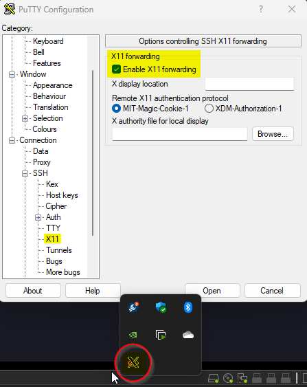Expand the Selection tree node
The height and width of the screenshot is (387, 307).
tap(25, 118)
